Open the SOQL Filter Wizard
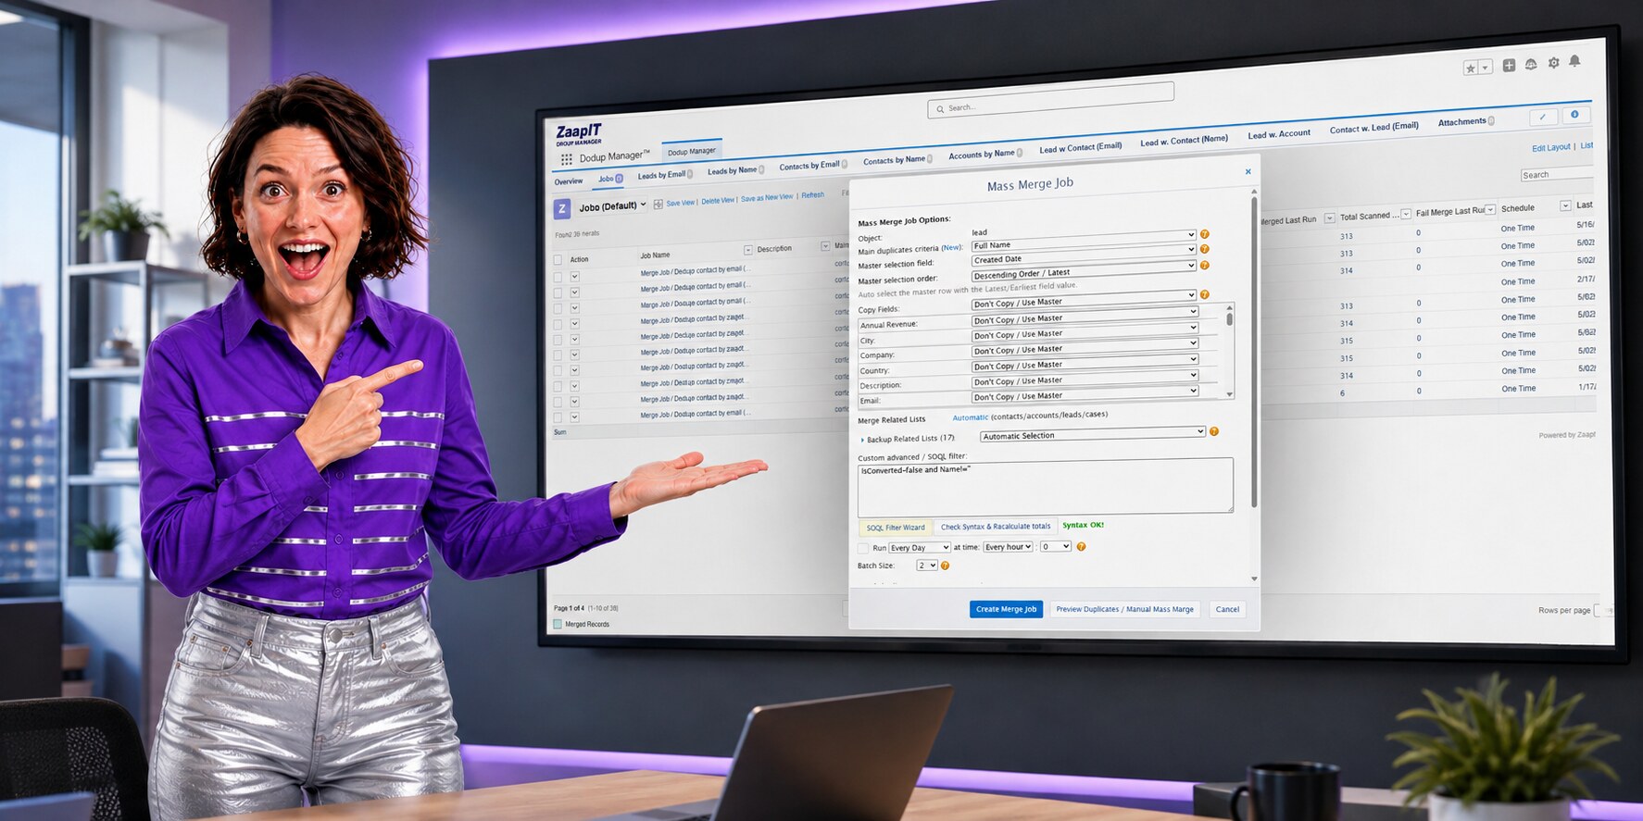 point(896,528)
